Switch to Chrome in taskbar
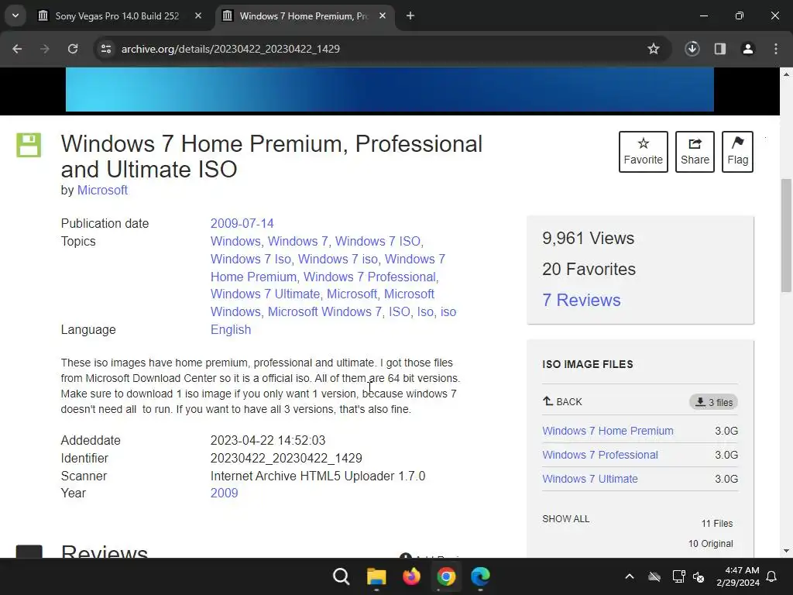Image resolution: width=793 pixels, height=595 pixels. tap(446, 576)
